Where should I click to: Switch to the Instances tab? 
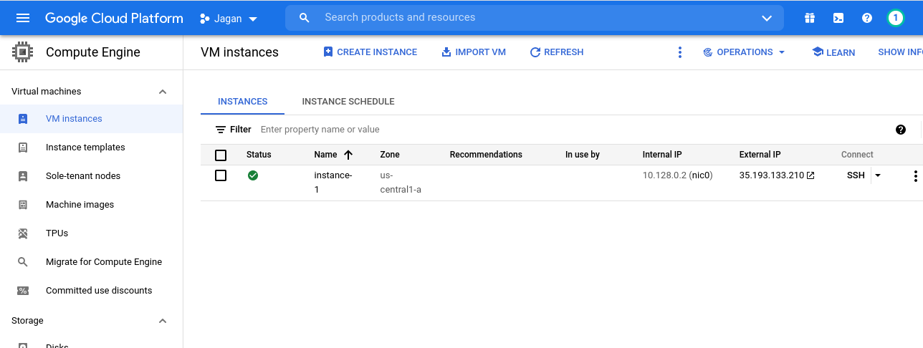pyautogui.click(x=243, y=102)
